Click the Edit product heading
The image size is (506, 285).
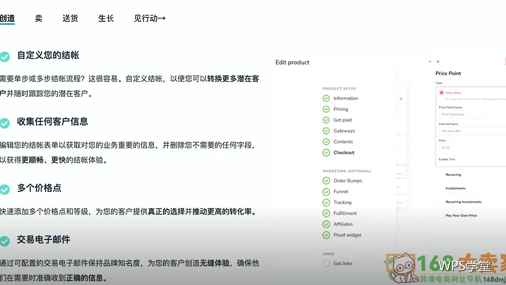[x=292, y=62]
